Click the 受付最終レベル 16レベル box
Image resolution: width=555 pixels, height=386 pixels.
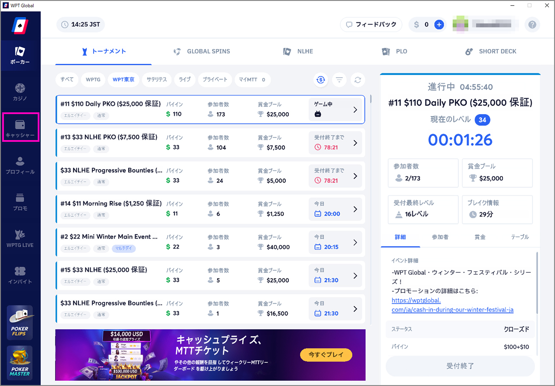coord(423,209)
